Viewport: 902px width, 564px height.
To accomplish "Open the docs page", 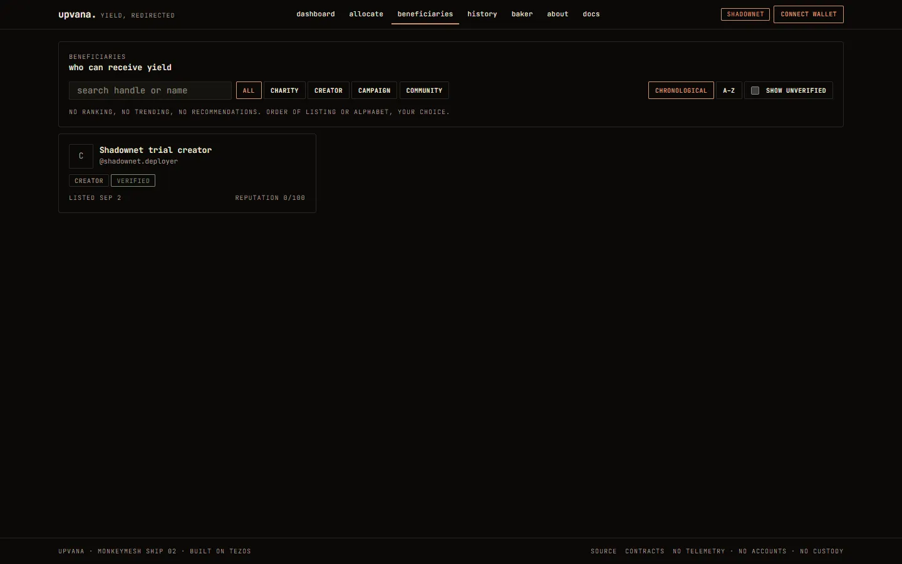I will (x=591, y=14).
